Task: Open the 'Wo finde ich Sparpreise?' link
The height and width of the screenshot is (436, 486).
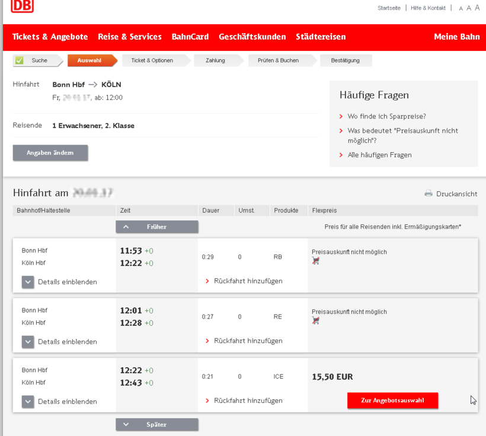Action: pyautogui.click(x=386, y=117)
